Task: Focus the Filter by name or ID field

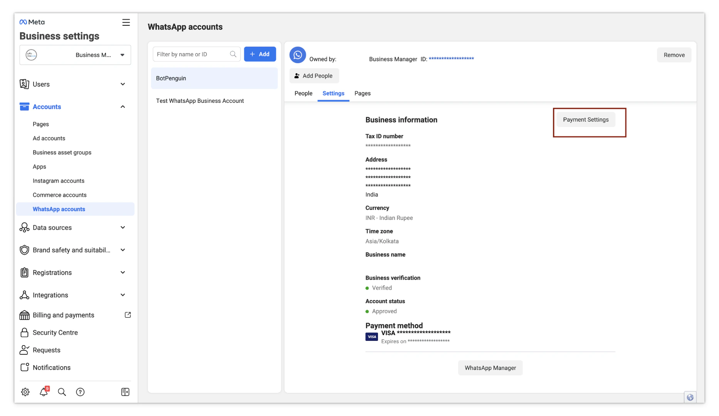Action: (x=197, y=54)
